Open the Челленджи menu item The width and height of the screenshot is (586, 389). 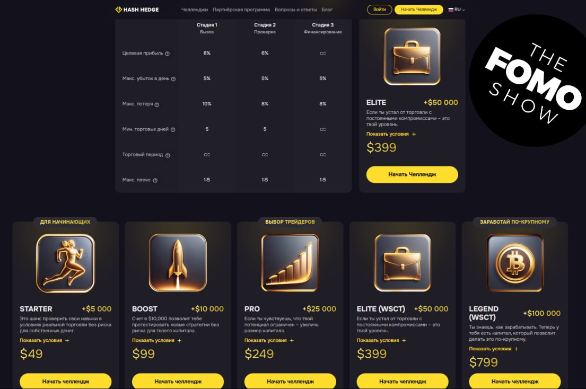pos(195,10)
